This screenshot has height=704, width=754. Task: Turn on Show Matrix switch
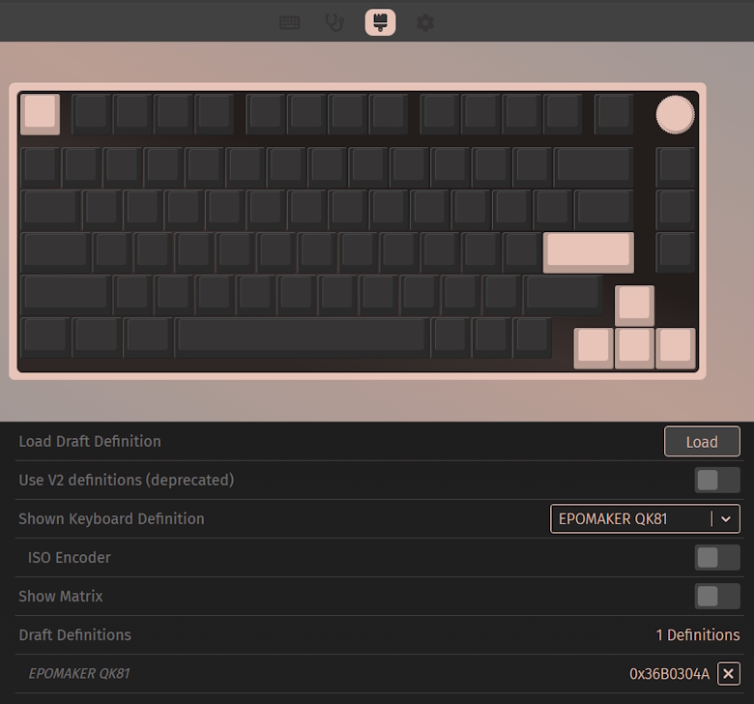717,597
